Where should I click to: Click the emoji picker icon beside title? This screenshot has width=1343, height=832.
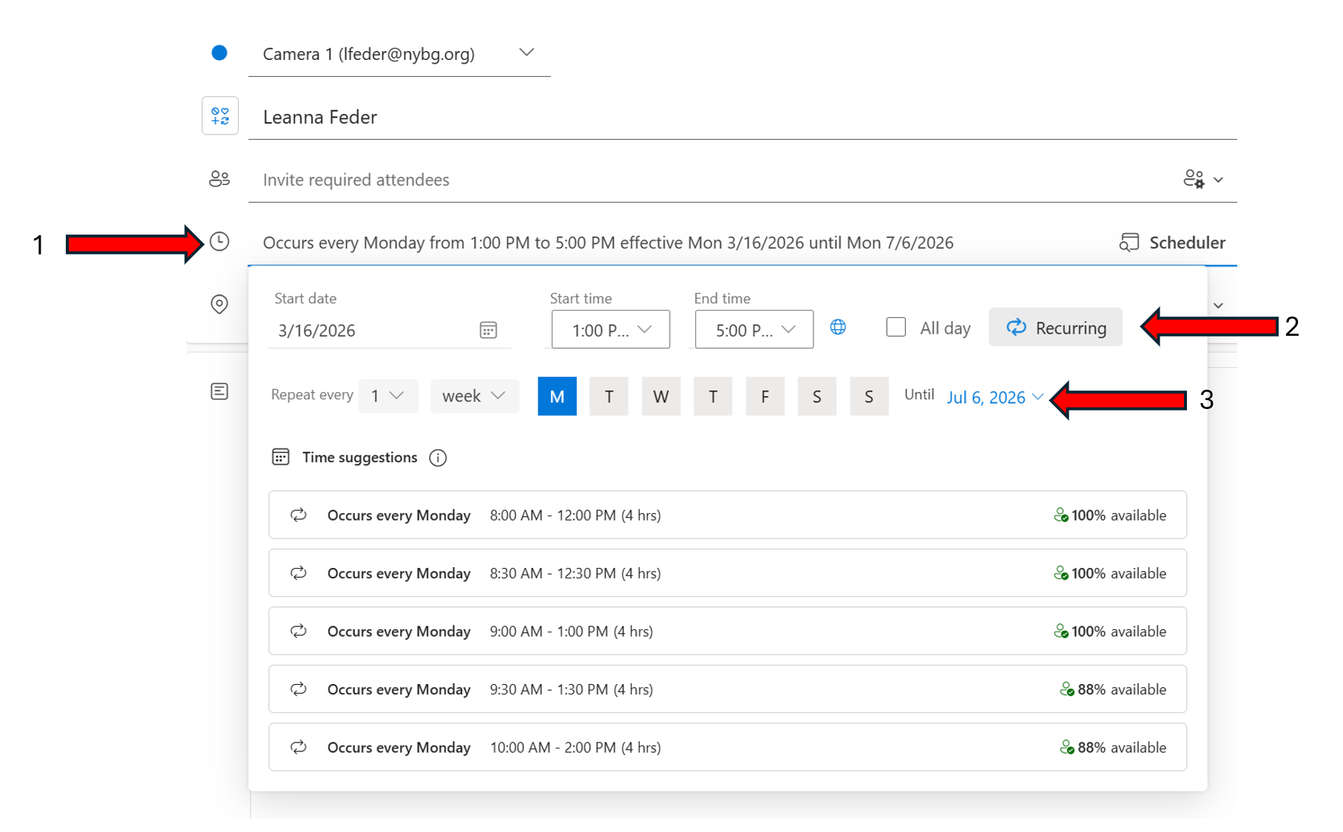[220, 116]
